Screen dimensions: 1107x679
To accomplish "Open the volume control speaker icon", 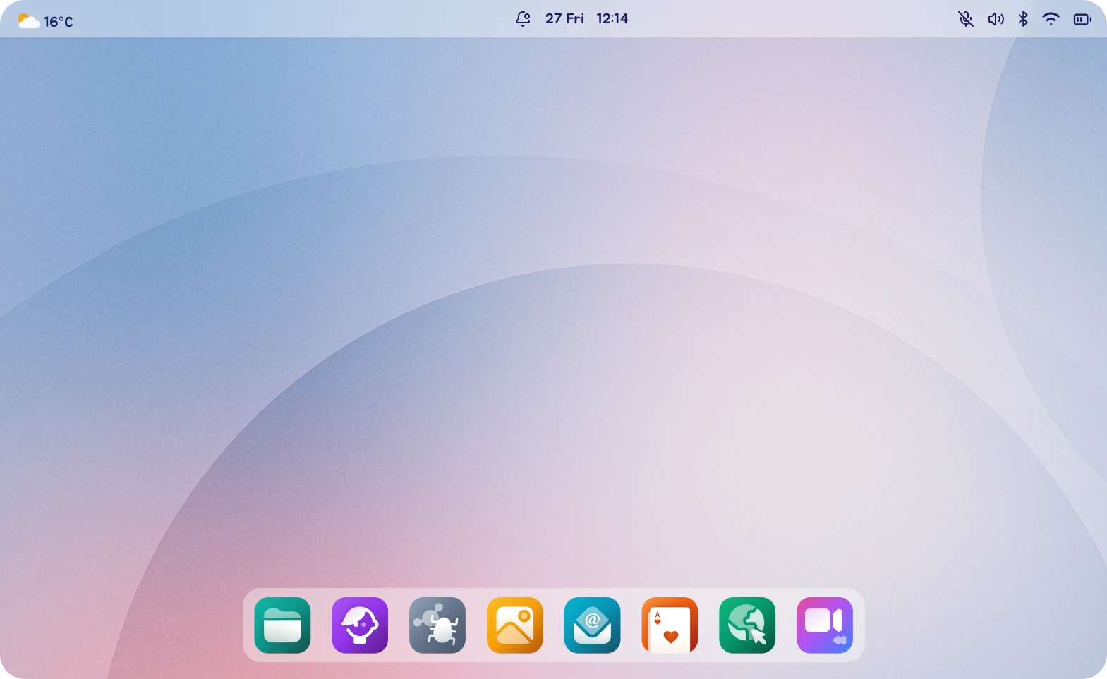I will click(x=996, y=19).
